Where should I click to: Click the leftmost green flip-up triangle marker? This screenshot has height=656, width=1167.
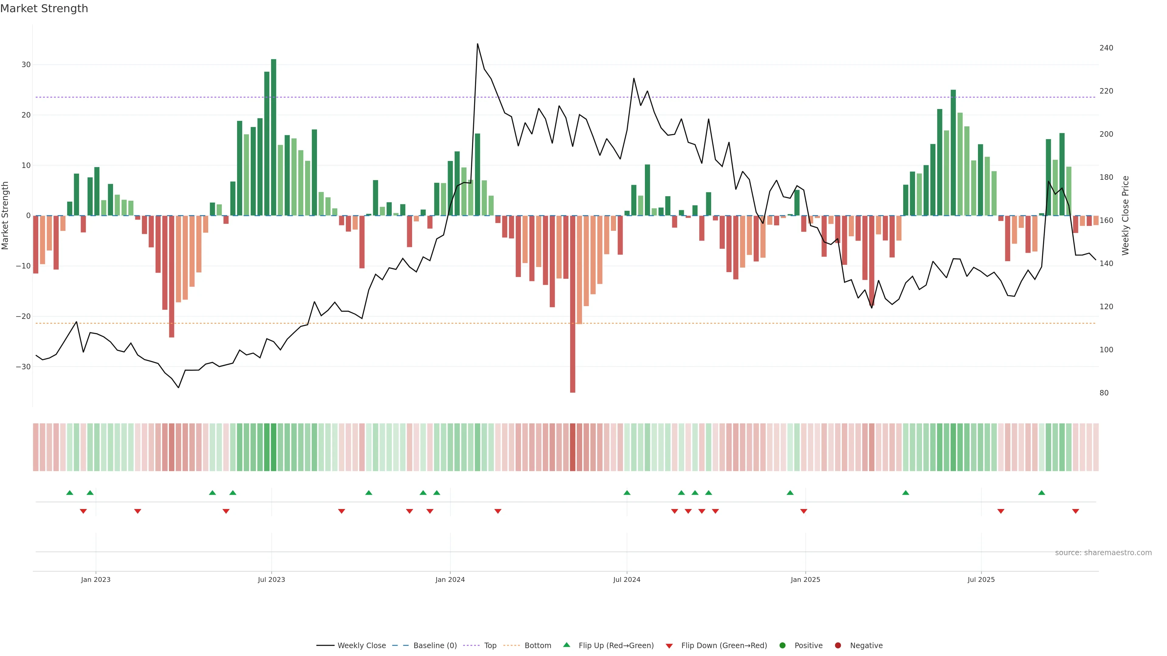pyautogui.click(x=69, y=493)
